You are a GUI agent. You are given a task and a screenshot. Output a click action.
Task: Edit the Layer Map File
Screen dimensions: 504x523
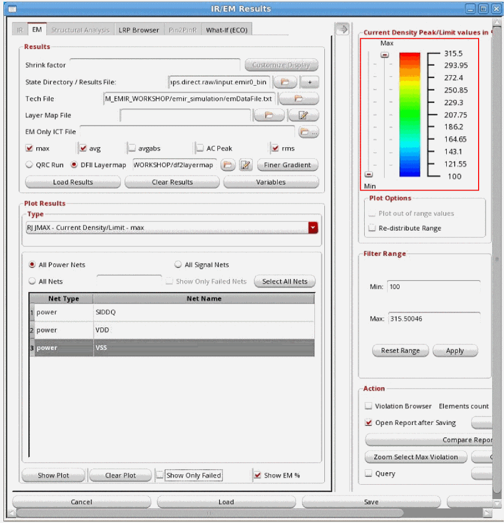(x=303, y=115)
